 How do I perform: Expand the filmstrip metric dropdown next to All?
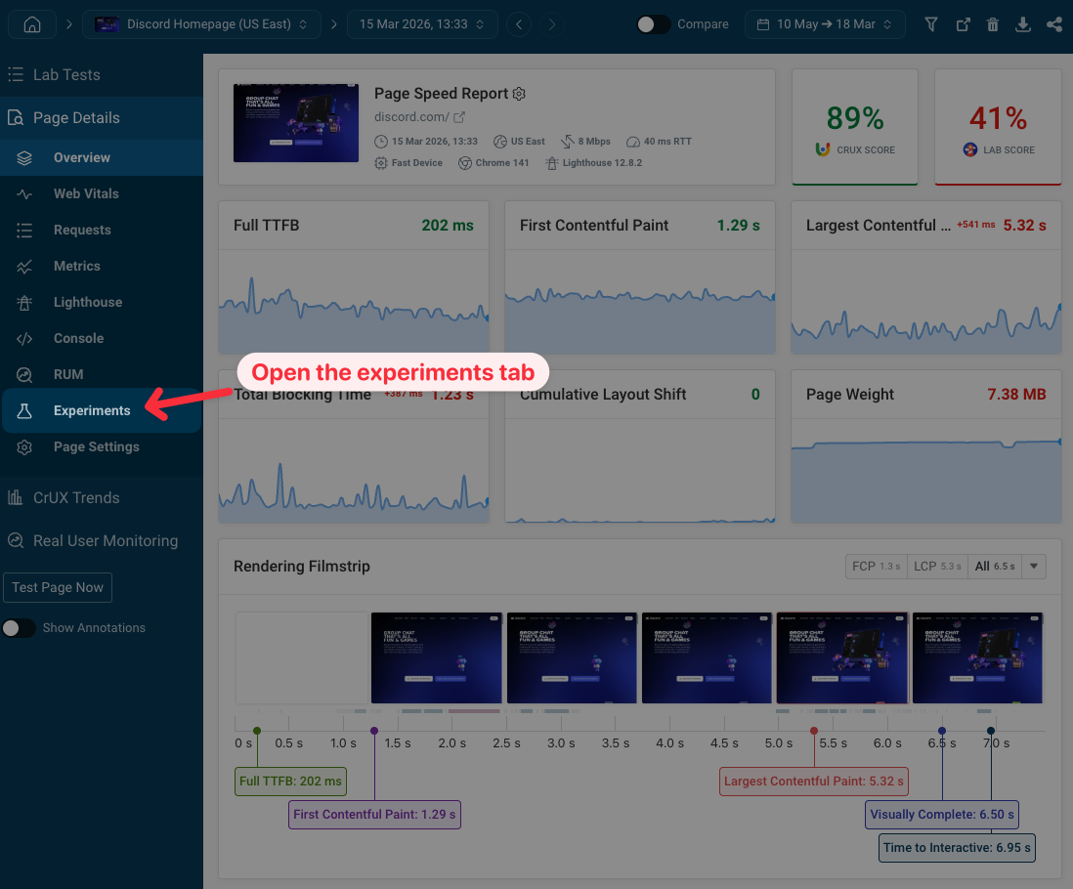[x=1033, y=567]
